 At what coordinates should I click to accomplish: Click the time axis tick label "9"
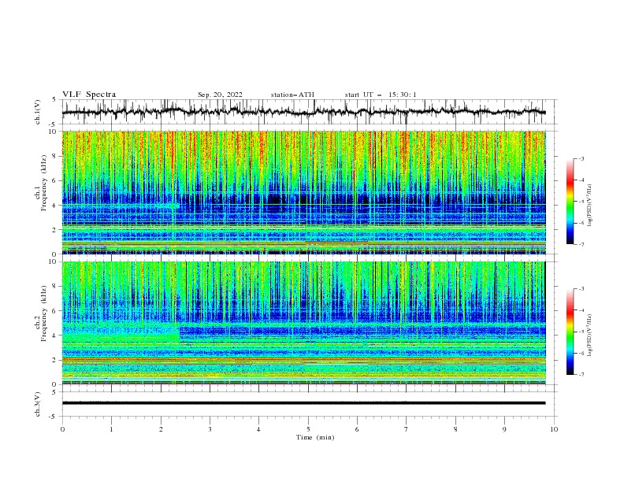click(x=504, y=429)
